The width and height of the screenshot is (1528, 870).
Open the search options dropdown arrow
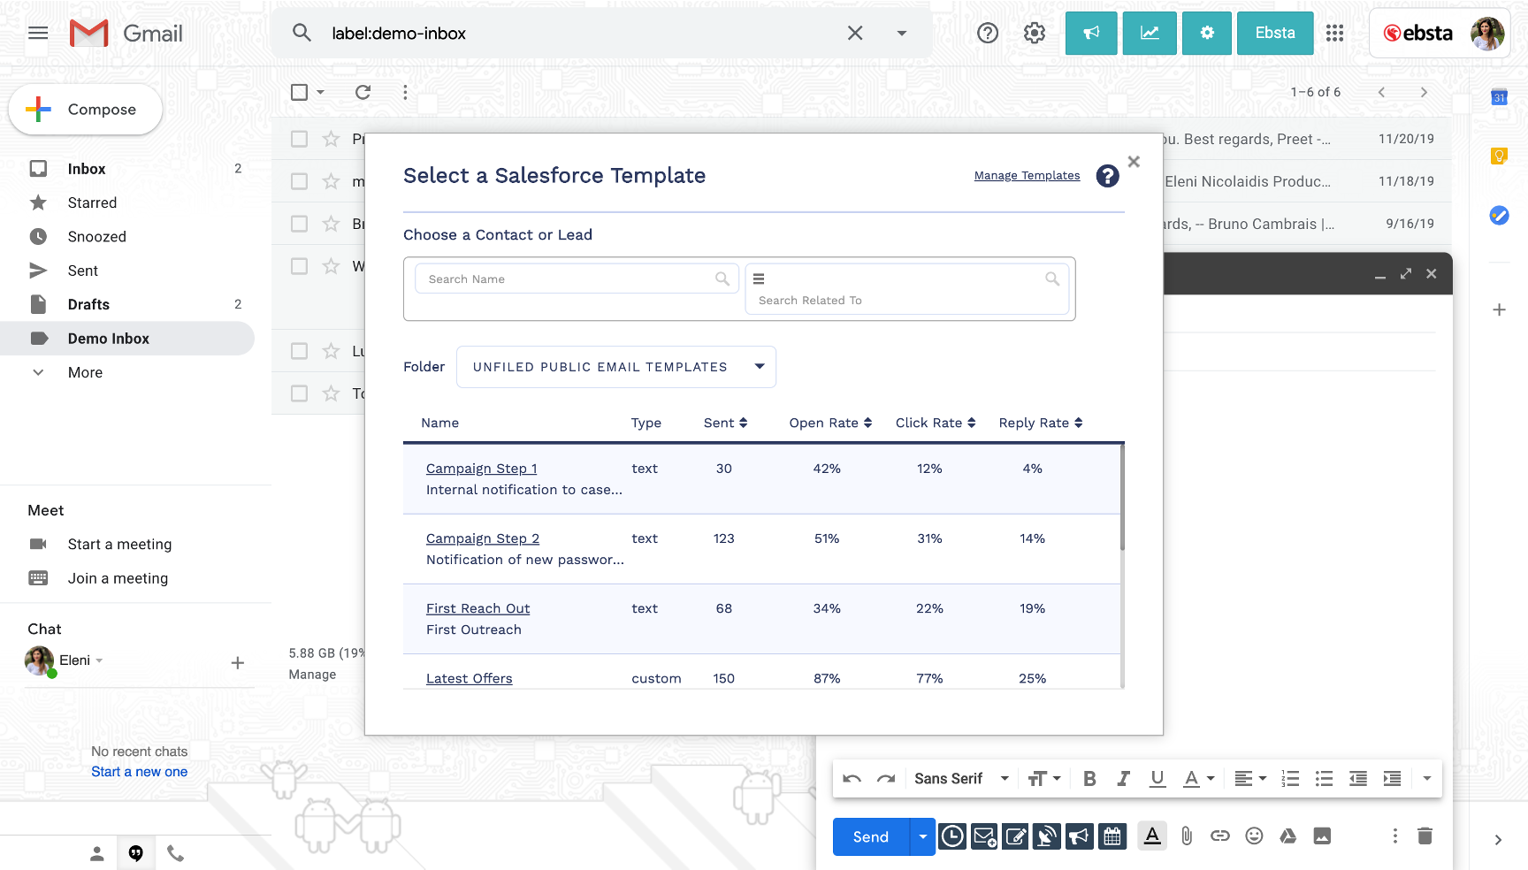click(x=902, y=34)
